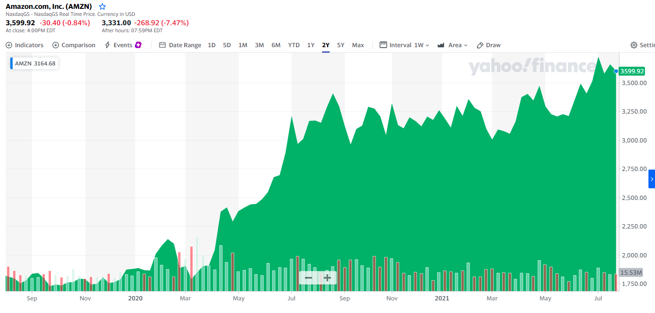The height and width of the screenshot is (313, 655).
Task: Click the Indicators plus icon
Action: pyautogui.click(x=9, y=45)
